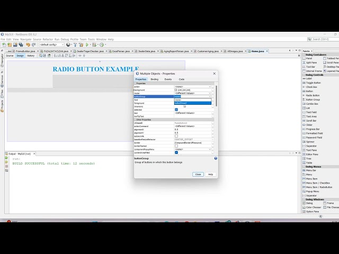
Task: Collapse Swing Containers palette section
Action: pyautogui.click(x=304, y=55)
